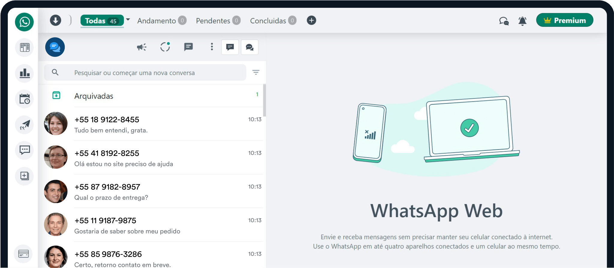Click message preview 'Gostaria de saber sobre meu pedido'
This screenshot has height=268, width=614.
127,231
